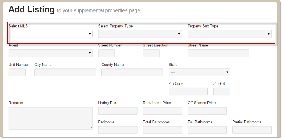The image size is (282, 139).
Task: Click the Street Number input field
Action: point(106,53)
